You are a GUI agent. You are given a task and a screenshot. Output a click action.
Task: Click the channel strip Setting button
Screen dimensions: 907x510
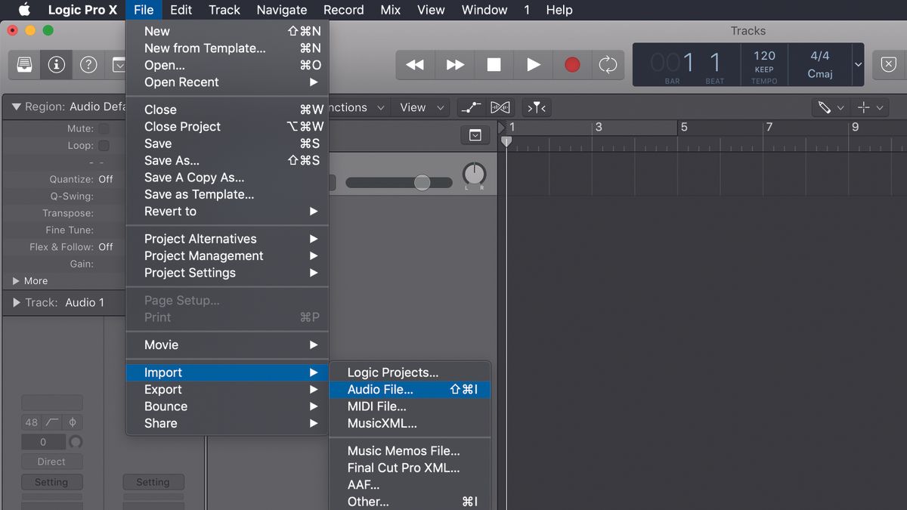coord(51,481)
